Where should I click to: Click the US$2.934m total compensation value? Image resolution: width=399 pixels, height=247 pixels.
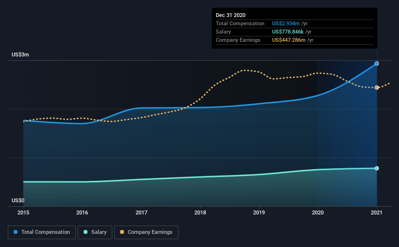tap(286, 23)
